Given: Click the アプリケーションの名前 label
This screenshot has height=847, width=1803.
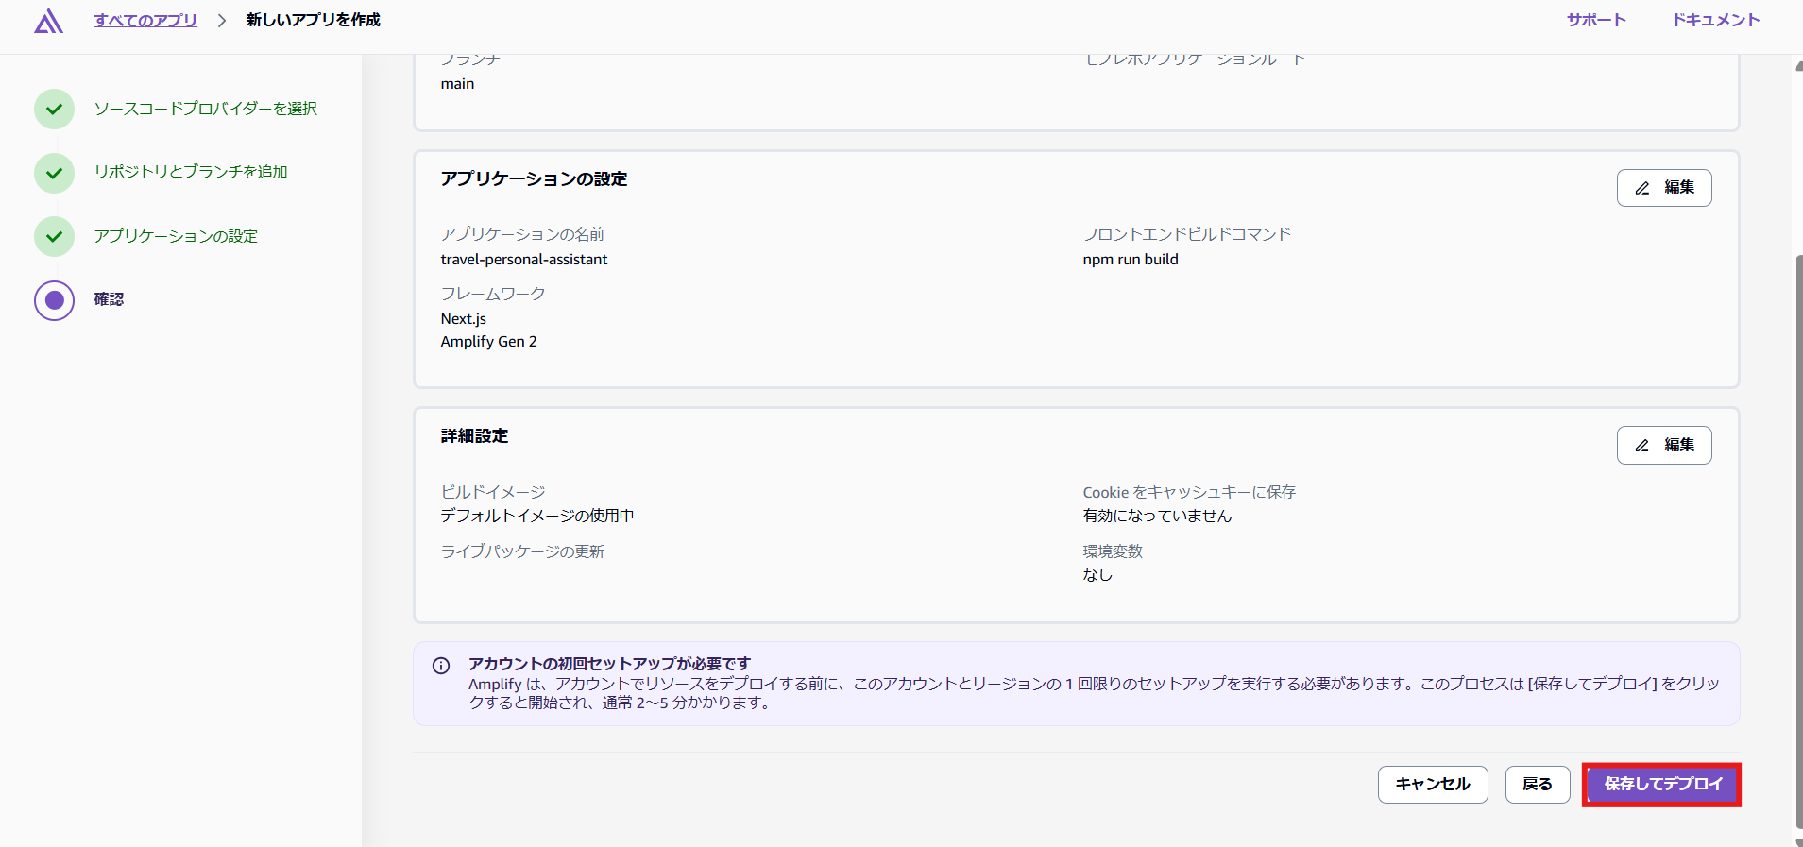Looking at the screenshot, I should 522,234.
